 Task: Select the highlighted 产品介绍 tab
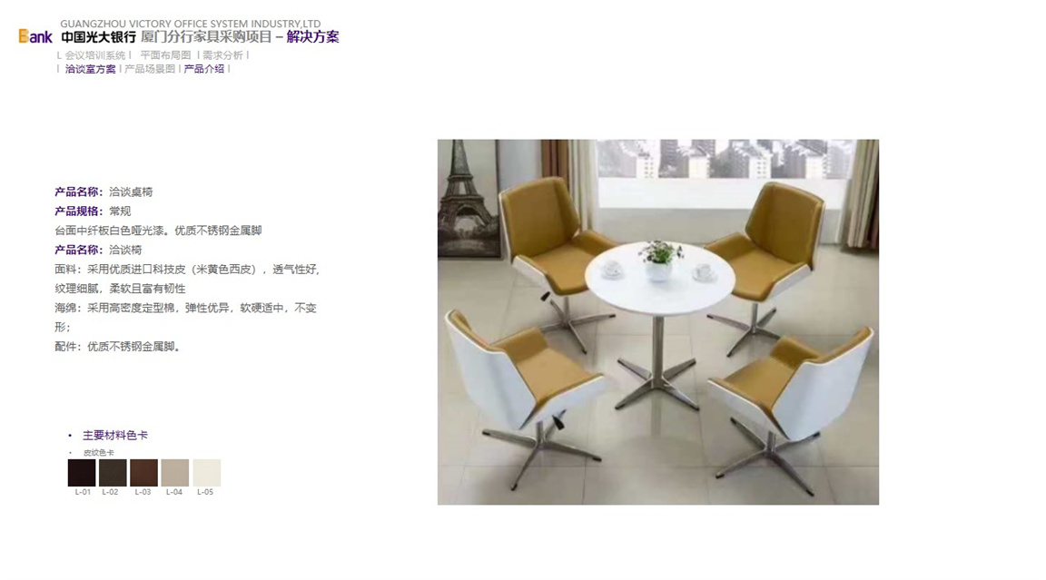(x=204, y=69)
